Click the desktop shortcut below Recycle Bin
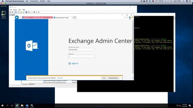 [x=4, y=14]
